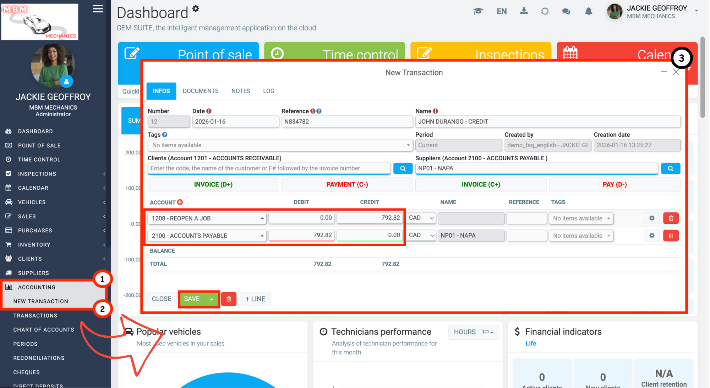Screen dimensions: 710x388
Task: Click the red plus icon beside ACCOUNT
Action: pyautogui.click(x=180, y=202)
